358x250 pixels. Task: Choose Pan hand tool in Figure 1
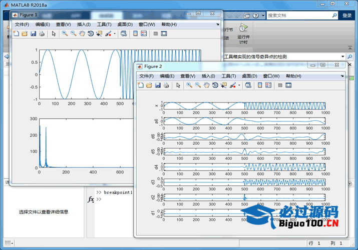pyautogui.click(x=82, y=33)
